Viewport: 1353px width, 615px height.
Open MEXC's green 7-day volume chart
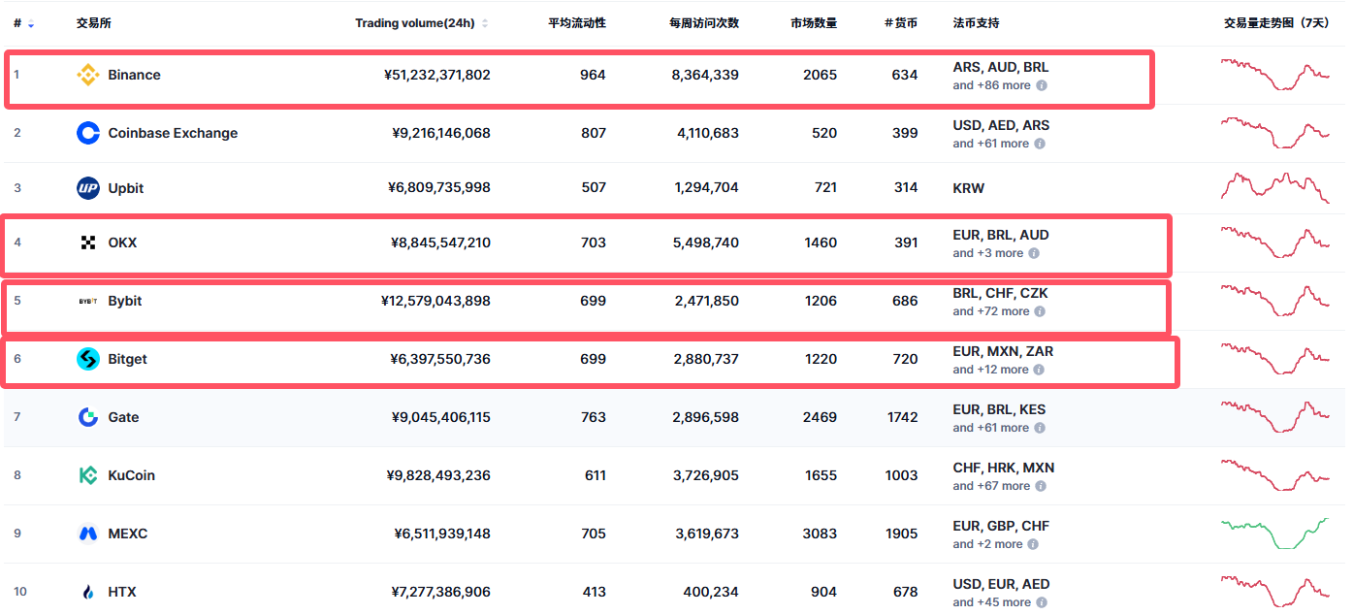(x=1274, y=534)
